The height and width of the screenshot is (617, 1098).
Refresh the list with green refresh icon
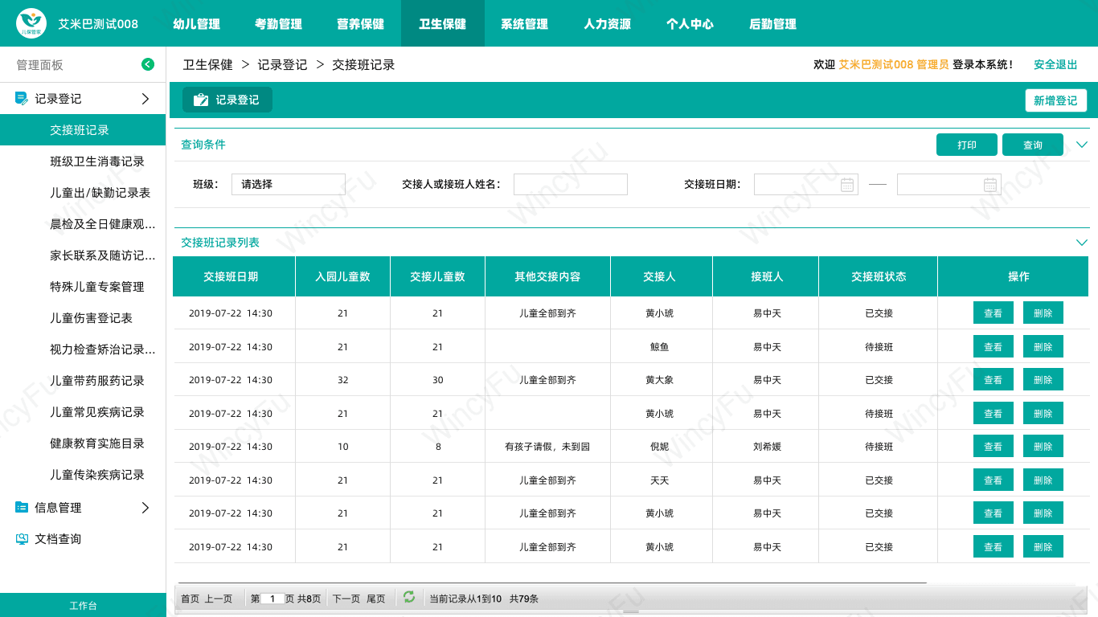(x=409, y=597)
